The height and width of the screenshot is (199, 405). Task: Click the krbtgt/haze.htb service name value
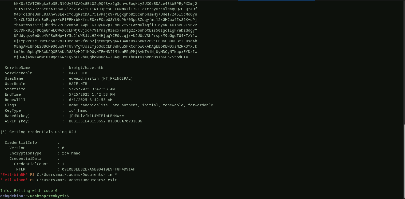(86, 68)
